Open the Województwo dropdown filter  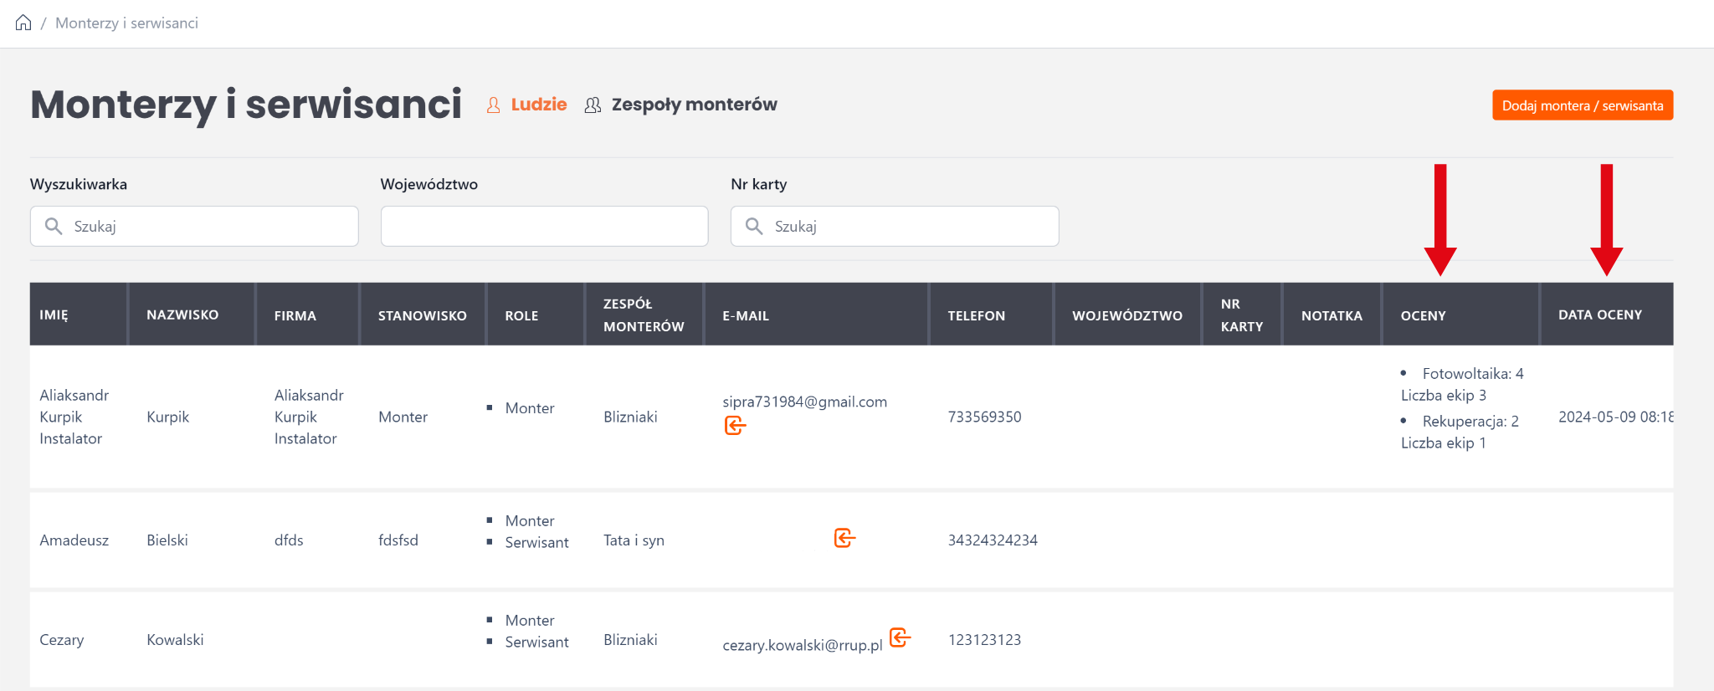tap(544, 226)
